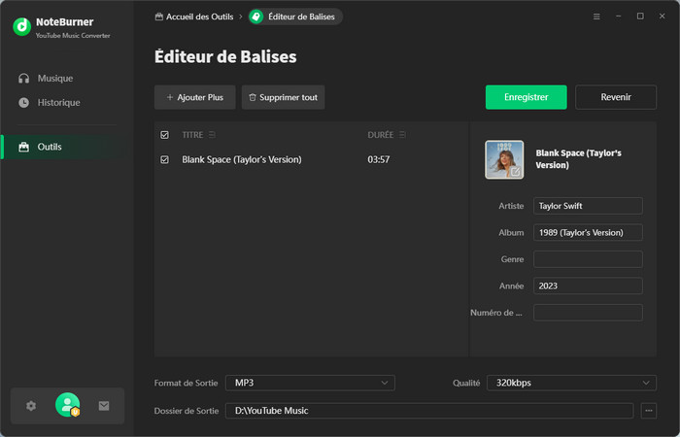Click the Ajouter Plus button
This screenshot has width=680, height=437.
click(x=194, y=97)
